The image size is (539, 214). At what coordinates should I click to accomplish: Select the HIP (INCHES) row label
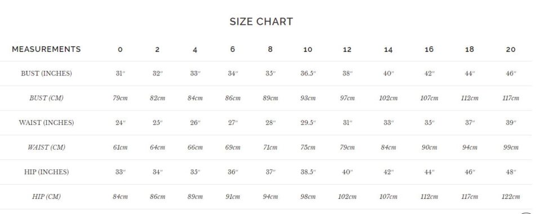coord(46,172)
